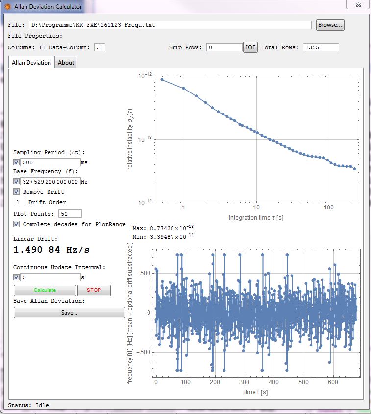
Task: Close the Allan Deviation Calculator window
Action: (358, 4)
